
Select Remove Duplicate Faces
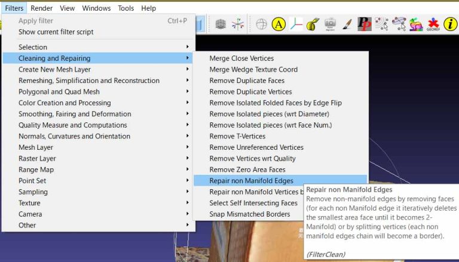click(246, 81)
